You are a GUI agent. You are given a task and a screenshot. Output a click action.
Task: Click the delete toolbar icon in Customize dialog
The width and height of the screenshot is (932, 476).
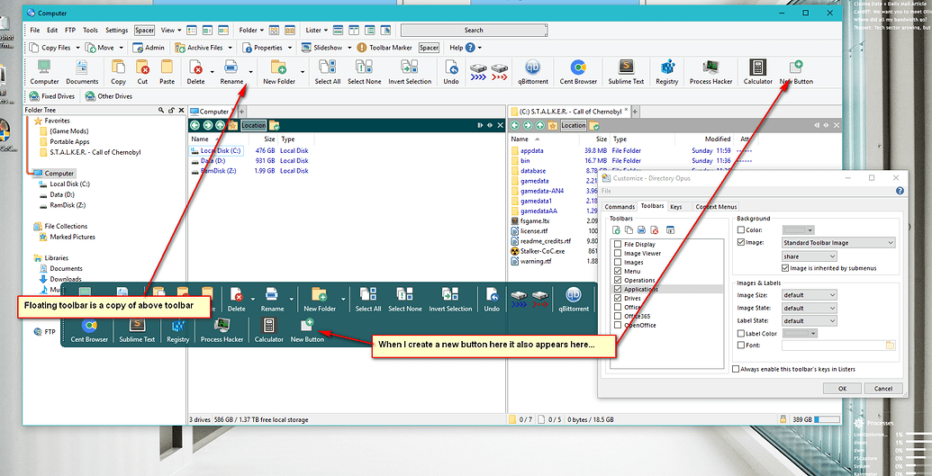click(x=655, y=230)
